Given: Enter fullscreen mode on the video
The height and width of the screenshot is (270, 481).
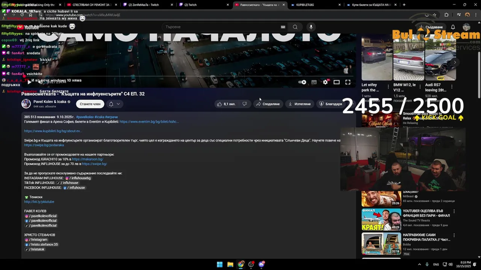Looking at the screenshot, I should pos(348,82).
